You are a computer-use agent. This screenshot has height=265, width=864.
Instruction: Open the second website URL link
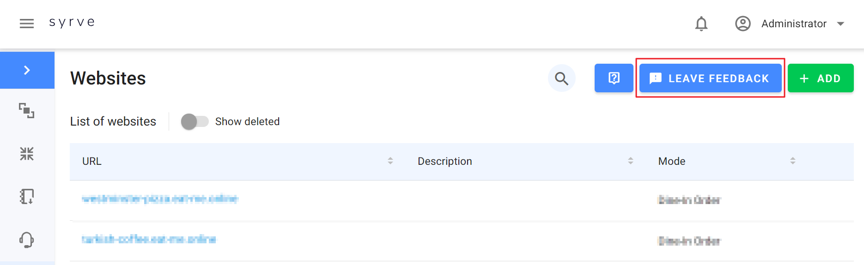click(x=149, y=239)
